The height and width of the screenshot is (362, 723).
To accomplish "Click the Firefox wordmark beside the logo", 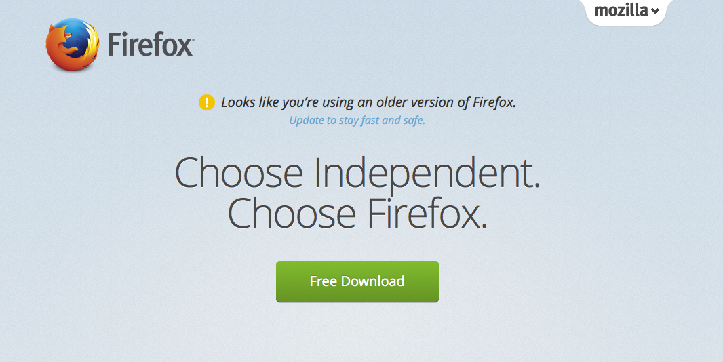I will (x=151, y=45).
